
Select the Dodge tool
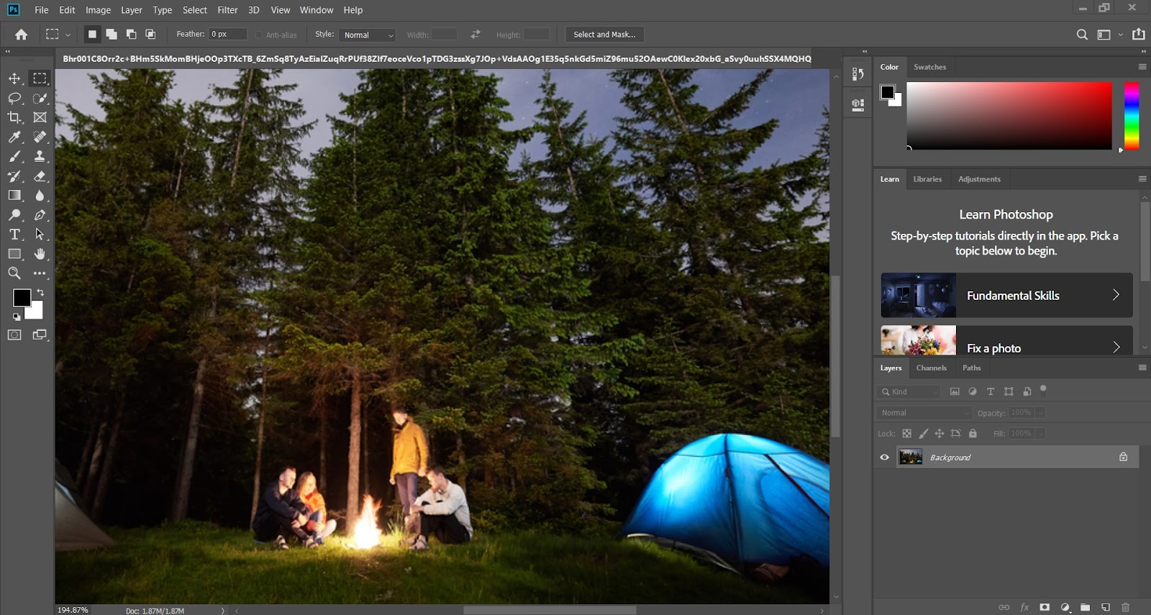(x=14, y=214)
